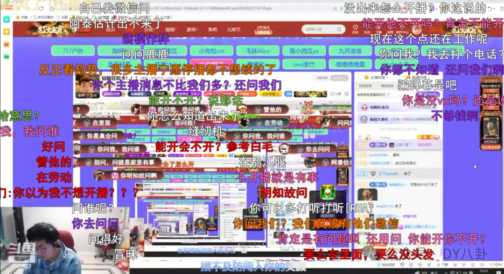The image size is (504, 274).
Task: Select the 嘟嘟嘟嘟嘟 streamer tag
Action: (350, 64)
